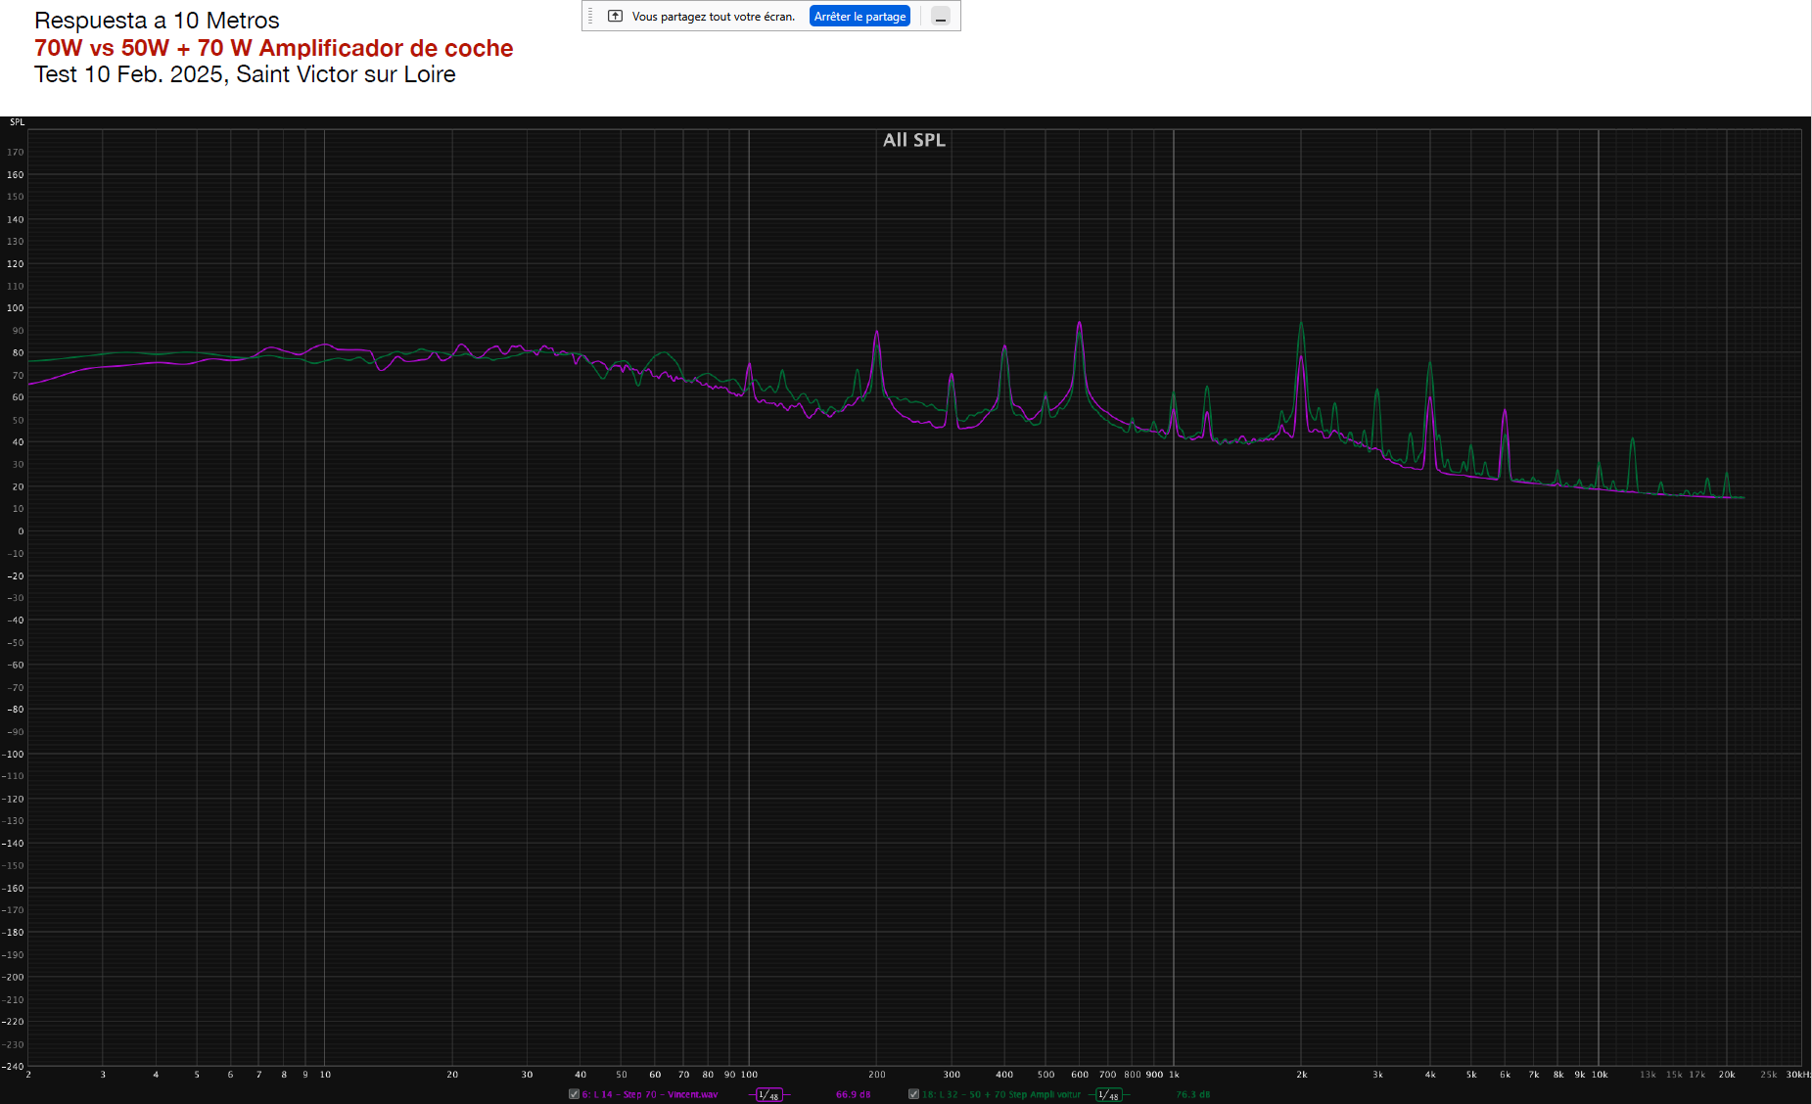The width and height of the screenshot is (1812, 1104).
Task: Click the 10k frequency axis label
Action: tap(1599, 1075)
